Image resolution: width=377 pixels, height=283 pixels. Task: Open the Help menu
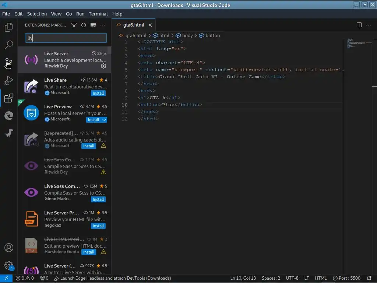(x=117, y=14)
